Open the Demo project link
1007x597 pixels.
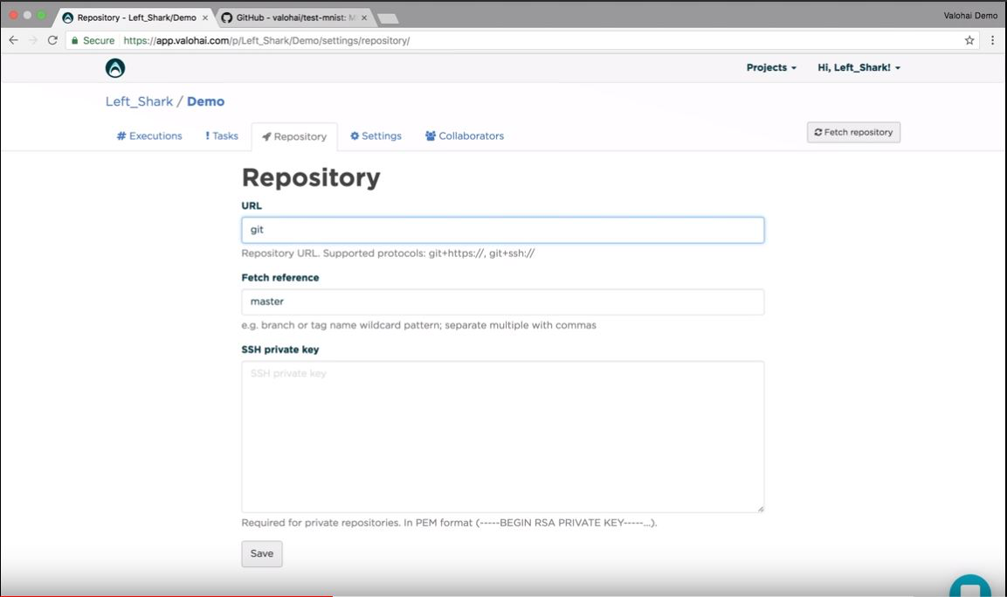coord(205,101)
